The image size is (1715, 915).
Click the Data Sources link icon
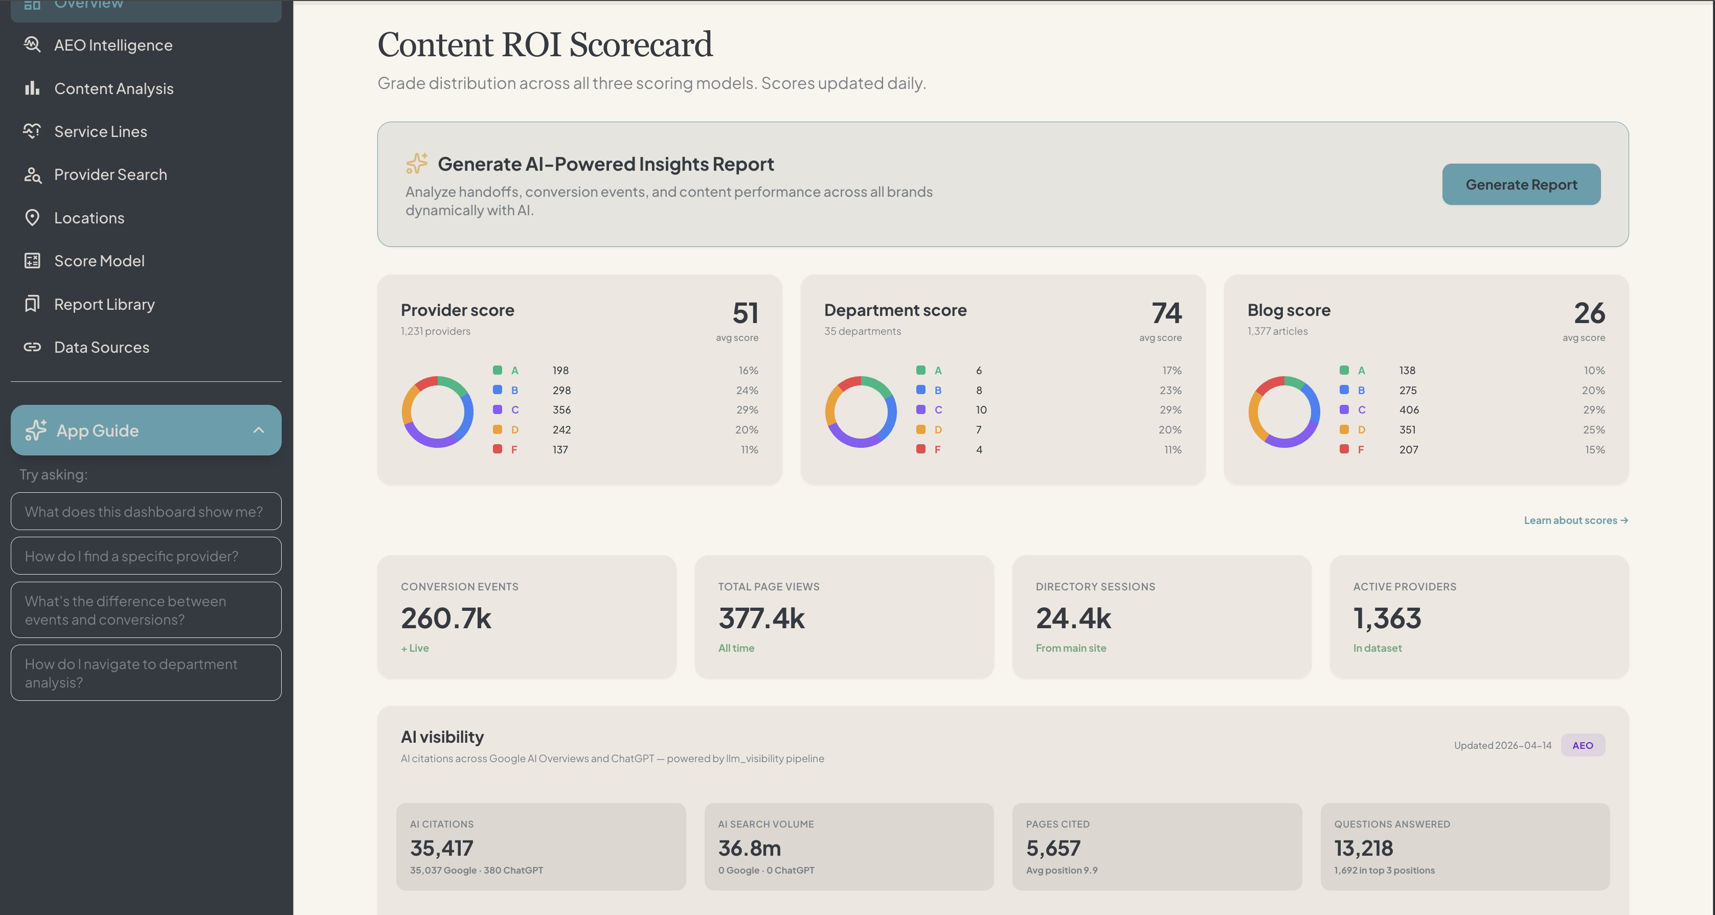point(32,347)
